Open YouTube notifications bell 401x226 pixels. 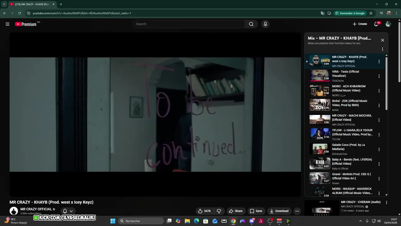pyautogui.click(x=376, y=24)
